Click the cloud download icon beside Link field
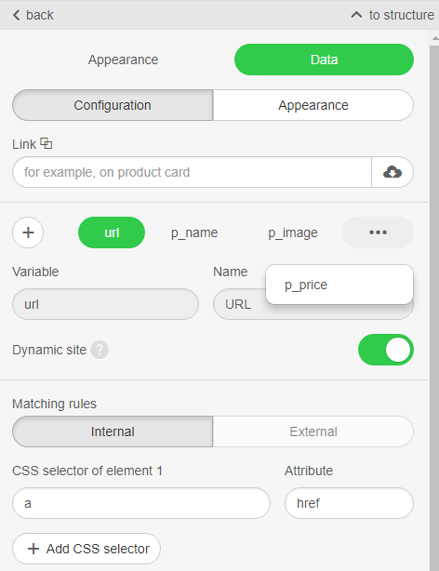Viewport: 439px width, 571px height. tap(392, 172)
